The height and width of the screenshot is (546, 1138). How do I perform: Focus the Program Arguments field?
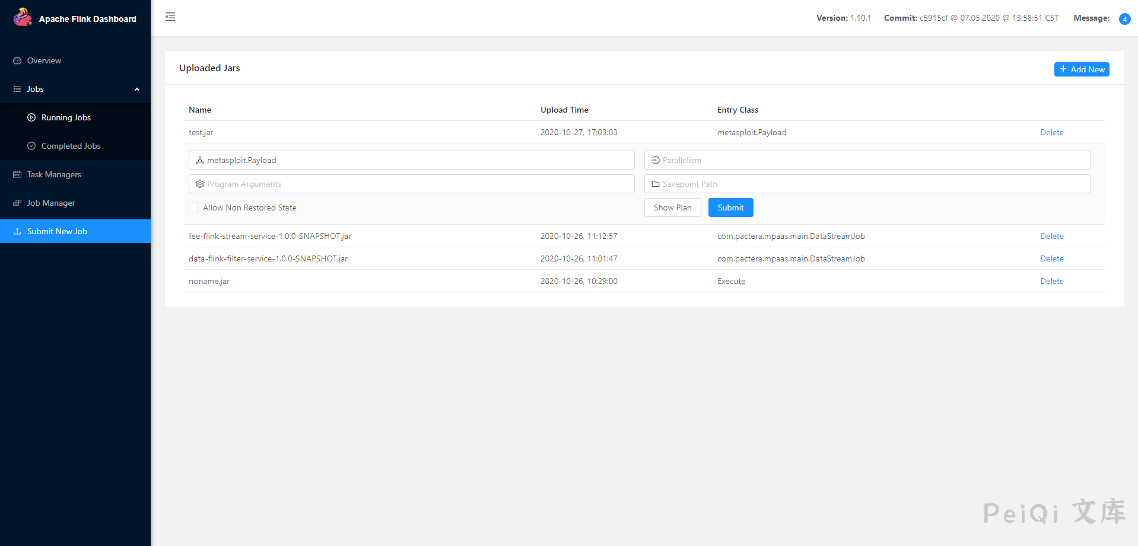point(415,184)
